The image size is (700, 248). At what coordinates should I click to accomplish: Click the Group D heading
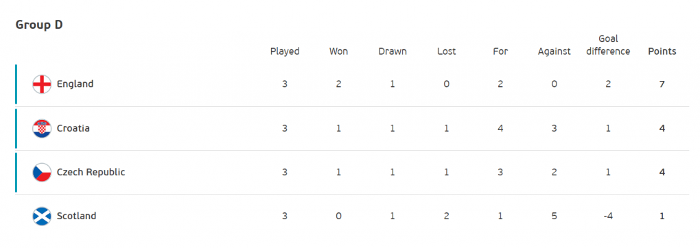tap(39, 25)
